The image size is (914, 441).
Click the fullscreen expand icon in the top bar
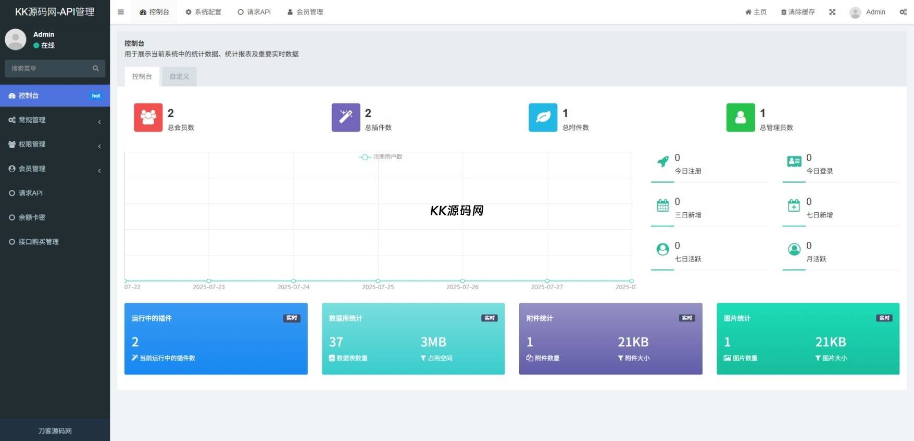[x=832, y=12]
